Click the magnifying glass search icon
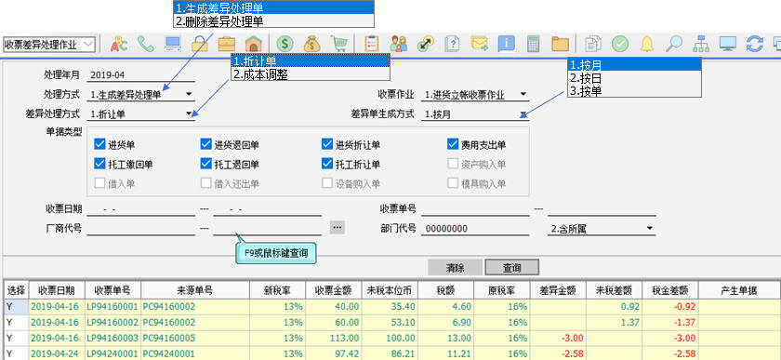Viewport: 781px width, 360px height. coord(674,45)
